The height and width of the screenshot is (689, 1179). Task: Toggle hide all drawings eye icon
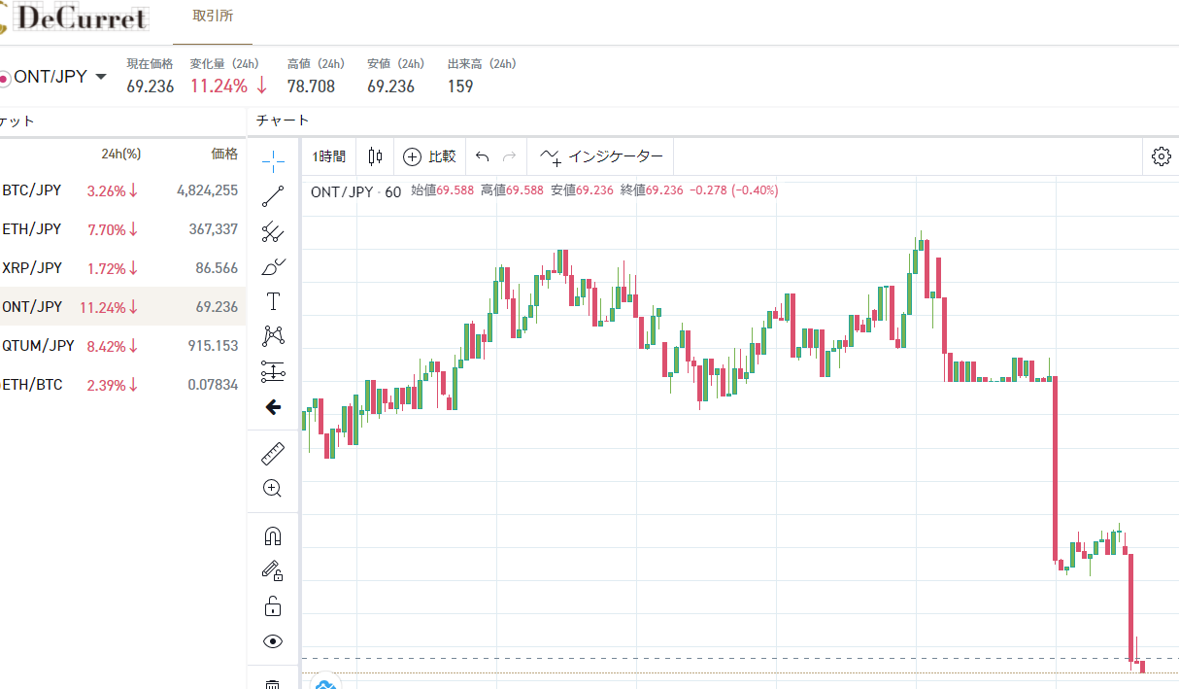pyautogui.click(x=273, y=641)
